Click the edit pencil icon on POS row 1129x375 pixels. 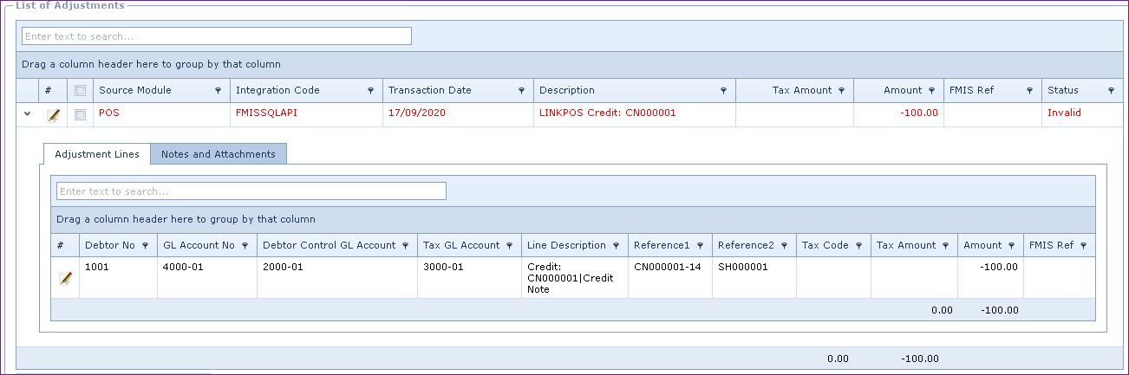(x=53, y=114)
